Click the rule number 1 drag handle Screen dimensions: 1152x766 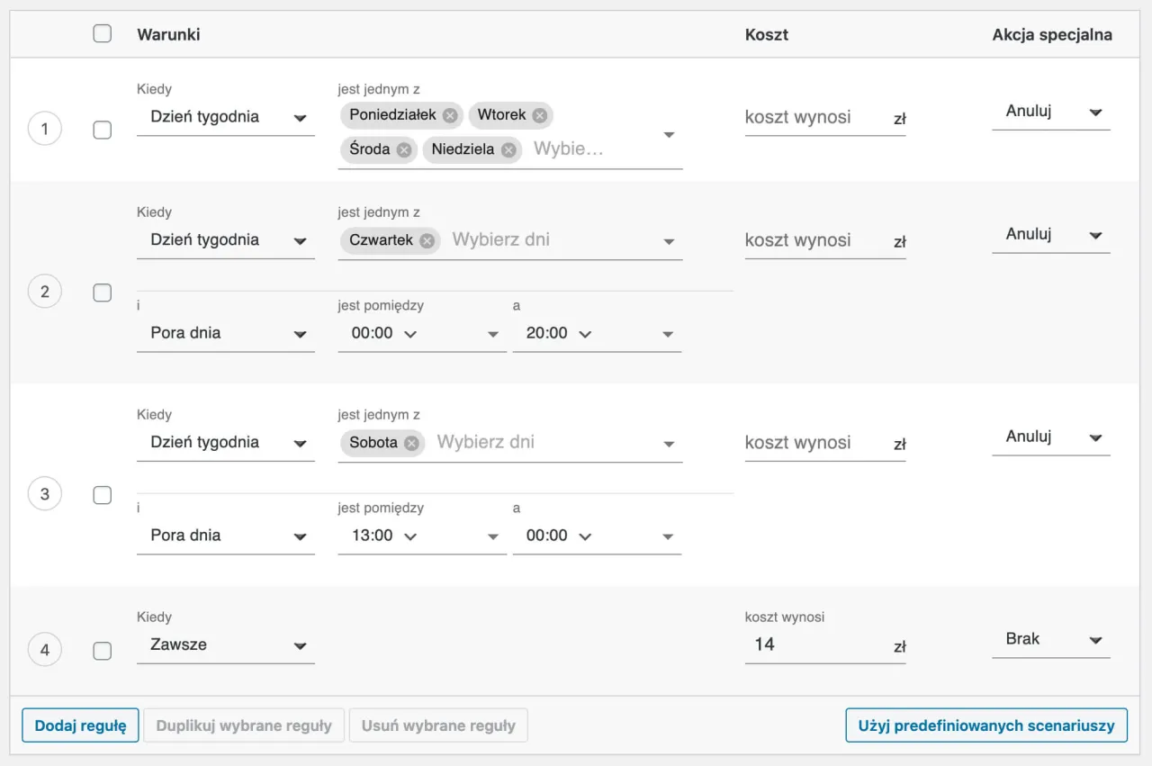click(x=45, y=130)
